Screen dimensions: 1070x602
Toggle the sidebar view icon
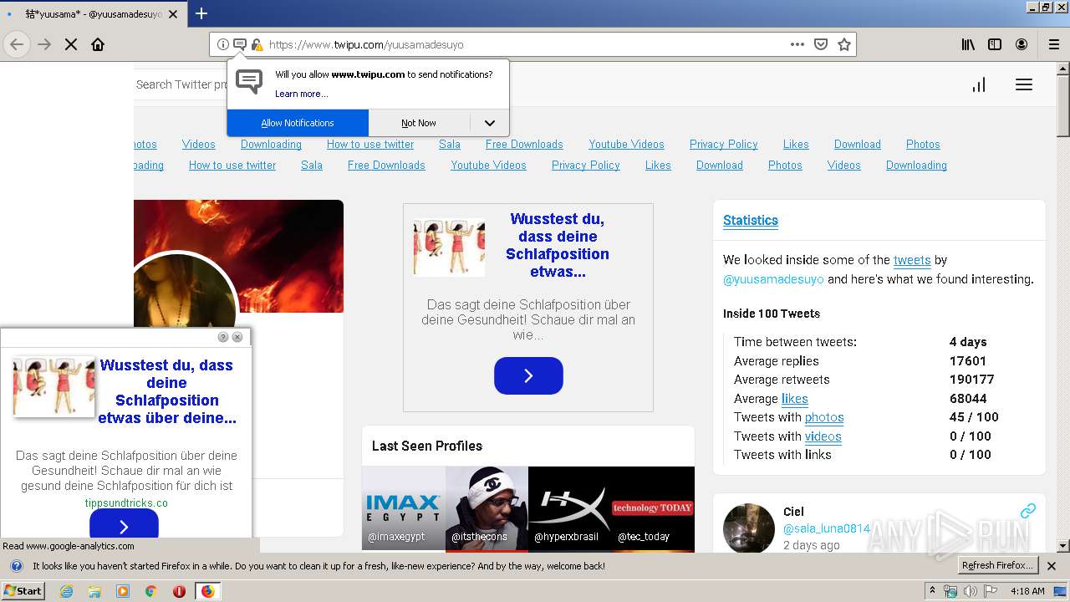[995, 44]
